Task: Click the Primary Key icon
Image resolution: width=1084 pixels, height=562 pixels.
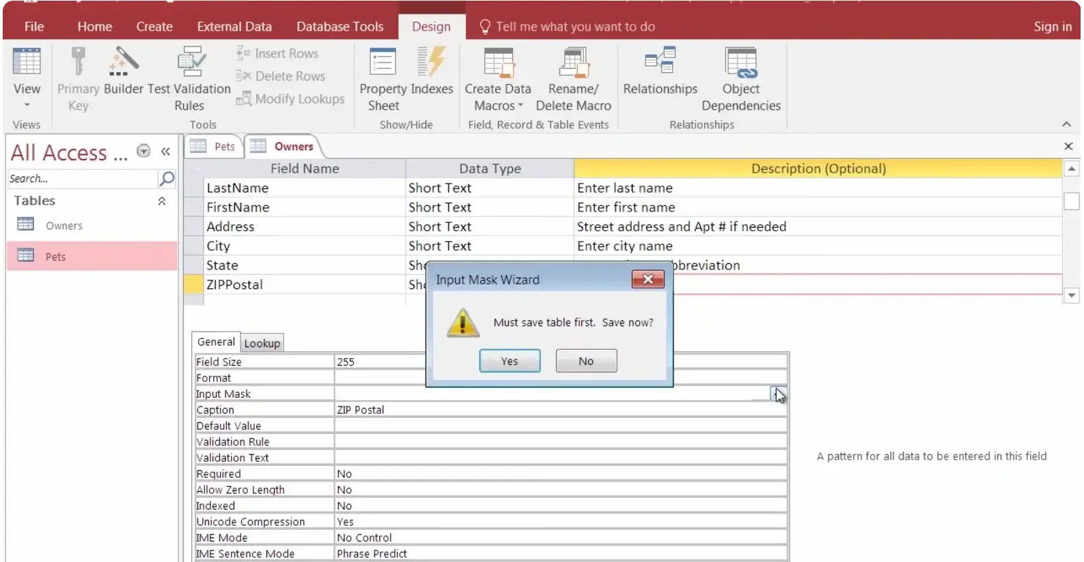Action: tap(78, 63)
